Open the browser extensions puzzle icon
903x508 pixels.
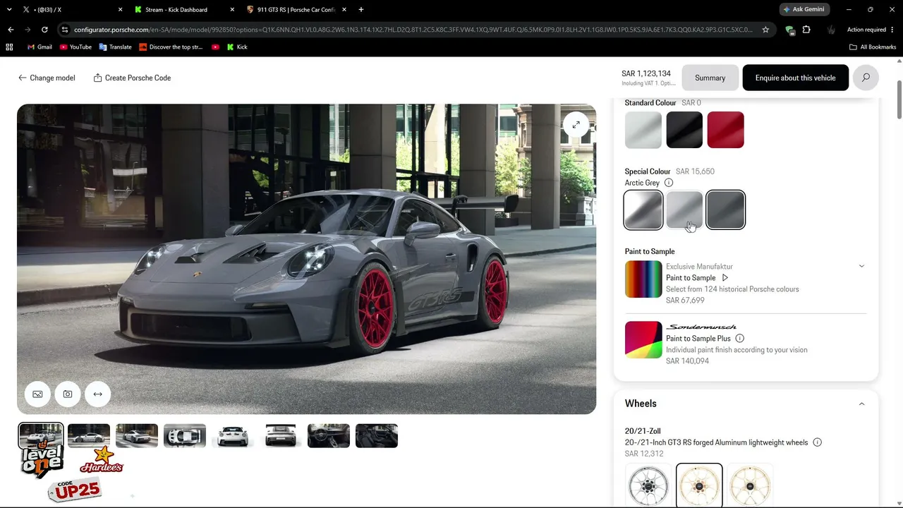point(806,30)
